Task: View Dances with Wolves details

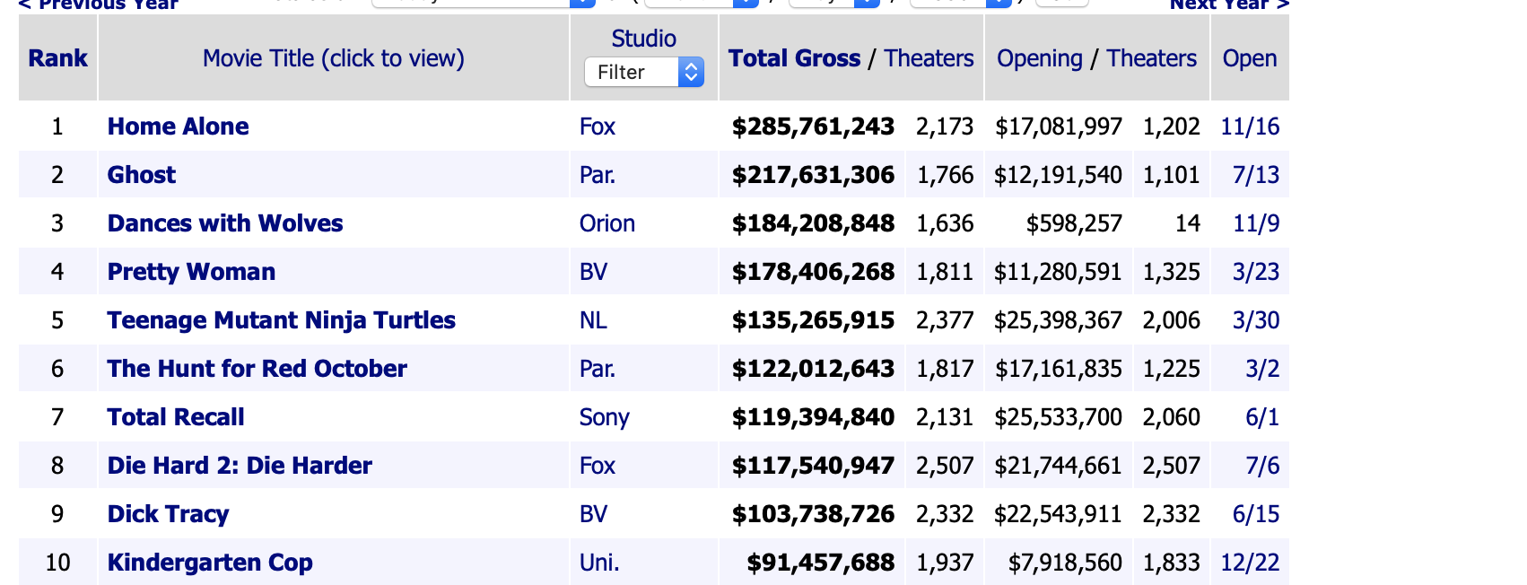Action: tap(224, 223)
